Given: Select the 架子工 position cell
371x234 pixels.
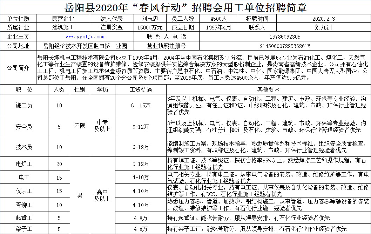Looking at the screenshot, I should click(24, 229).
